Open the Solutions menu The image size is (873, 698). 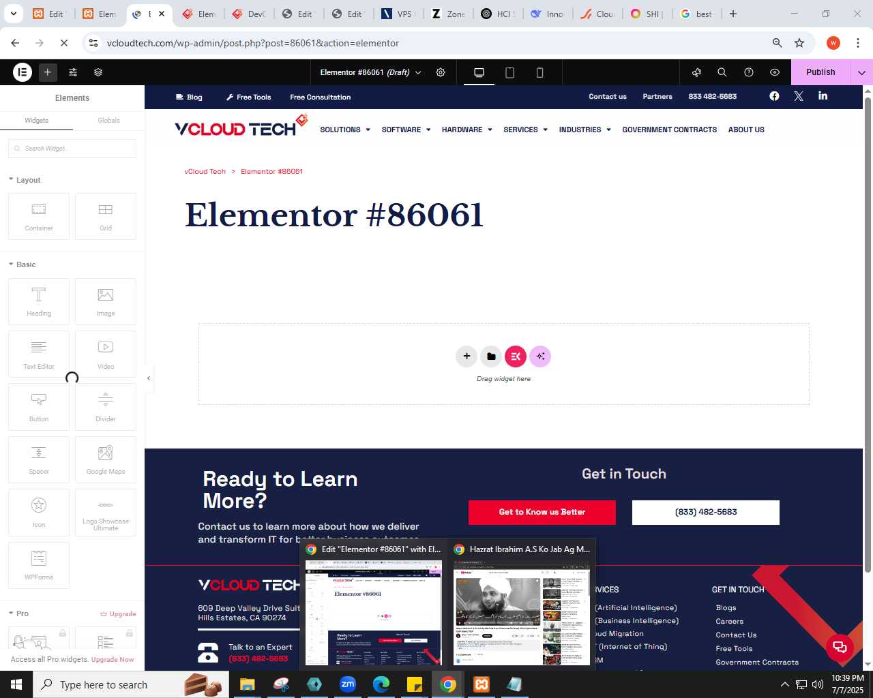[x=345, y=130]
